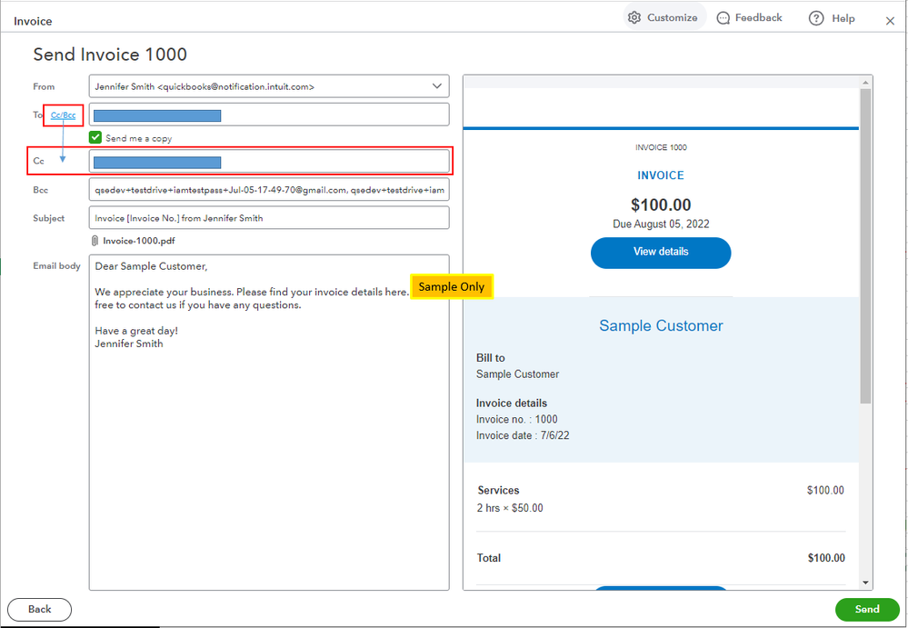Toggle the Send me a copy checkbox
This screenshot has width=908, height=628.
[95, 138]
